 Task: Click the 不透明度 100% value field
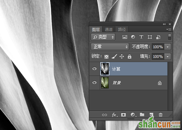158,47
